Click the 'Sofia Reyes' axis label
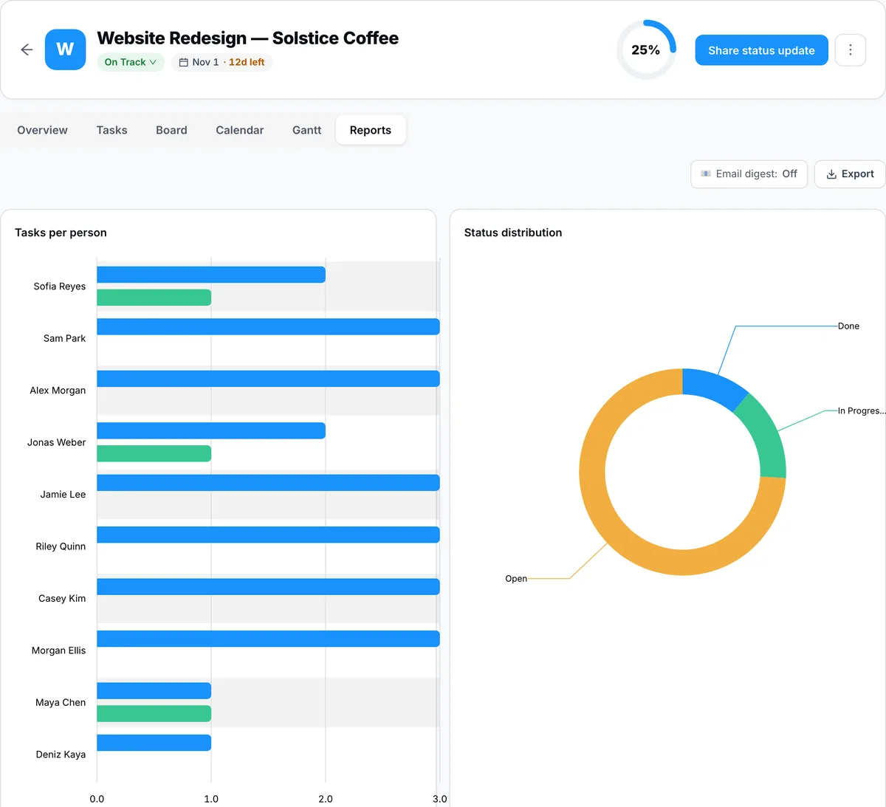Viewport: 886px width, 807px height. [59, 286]
